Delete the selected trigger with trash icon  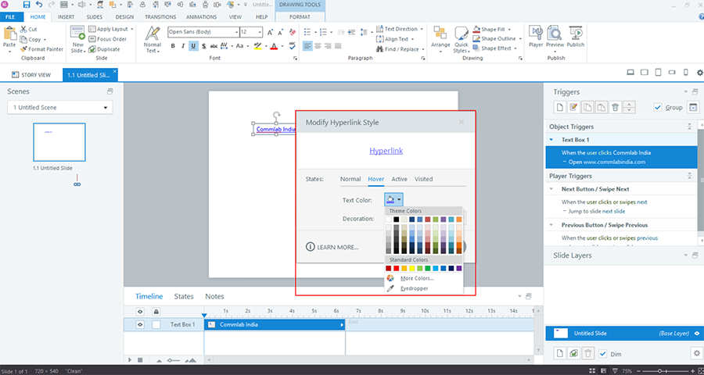coord(616,107)
